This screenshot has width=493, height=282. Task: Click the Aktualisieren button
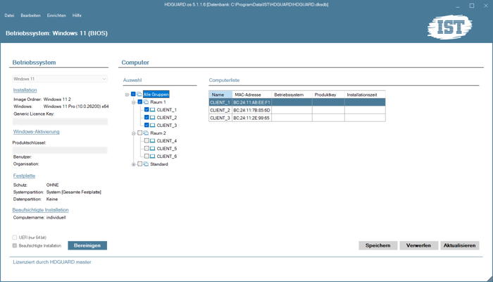click(x=460, y=245)
